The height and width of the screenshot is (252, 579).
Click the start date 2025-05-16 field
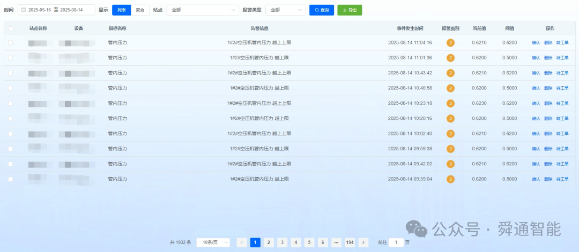pyautogui.click(x=40, y=10)
